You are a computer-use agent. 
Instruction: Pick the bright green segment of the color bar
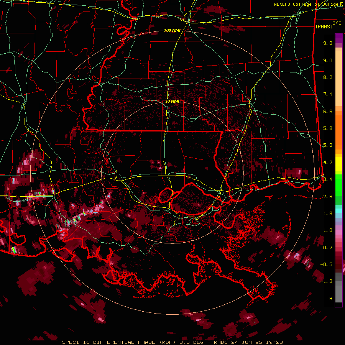pyautogui.click(x=338, y=185)
